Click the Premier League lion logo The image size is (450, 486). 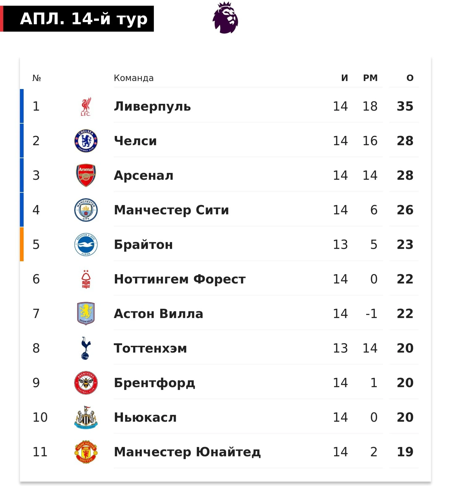pos(225,18)
